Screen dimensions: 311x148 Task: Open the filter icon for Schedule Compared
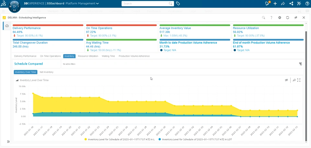(301, 64)
